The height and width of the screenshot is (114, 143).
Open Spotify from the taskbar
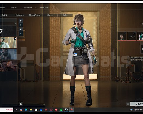[x=61, y=110]
